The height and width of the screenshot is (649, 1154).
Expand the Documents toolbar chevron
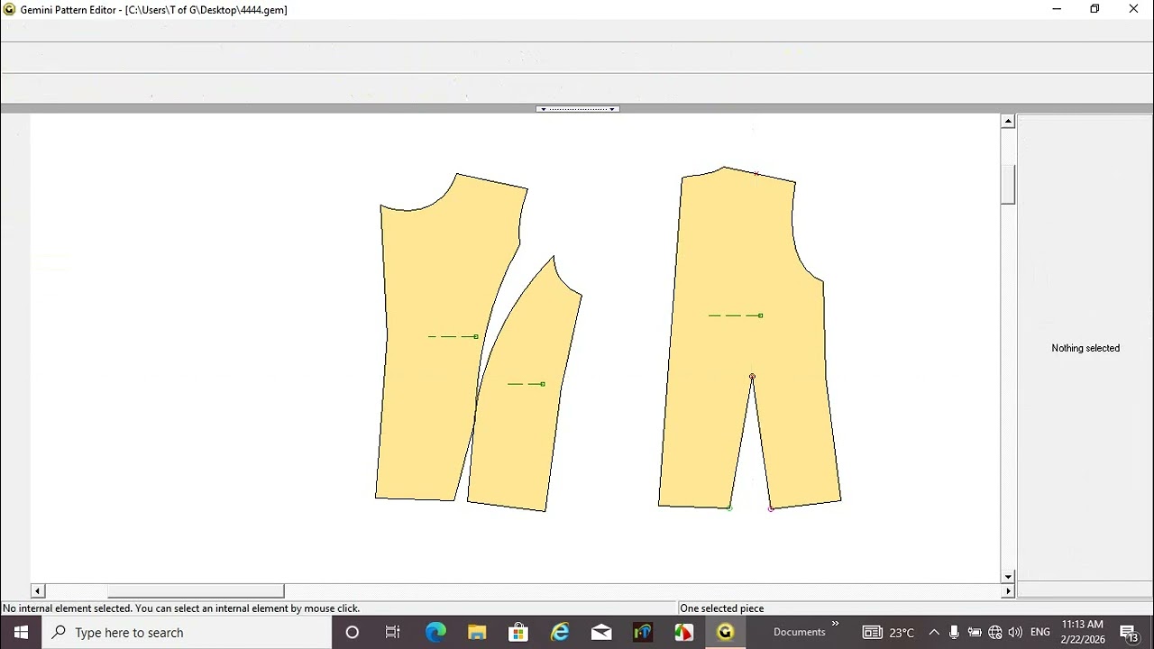click(x=835, y=623)
